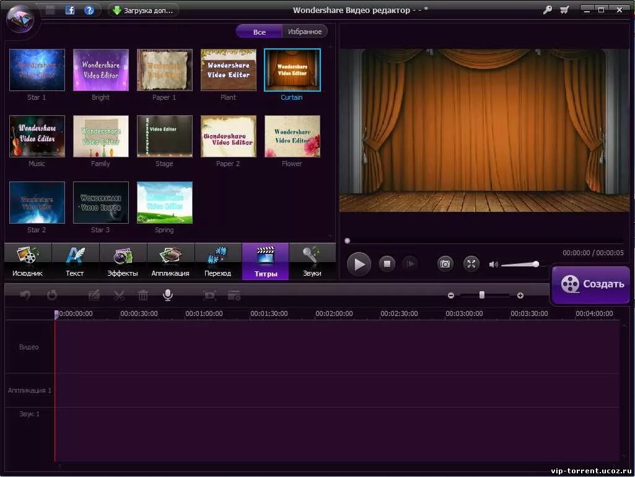Open the Переход transitions tab

click(218, 261)
